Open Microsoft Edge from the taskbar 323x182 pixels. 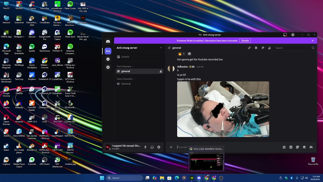pyautogui.click(x=177, y=178)
